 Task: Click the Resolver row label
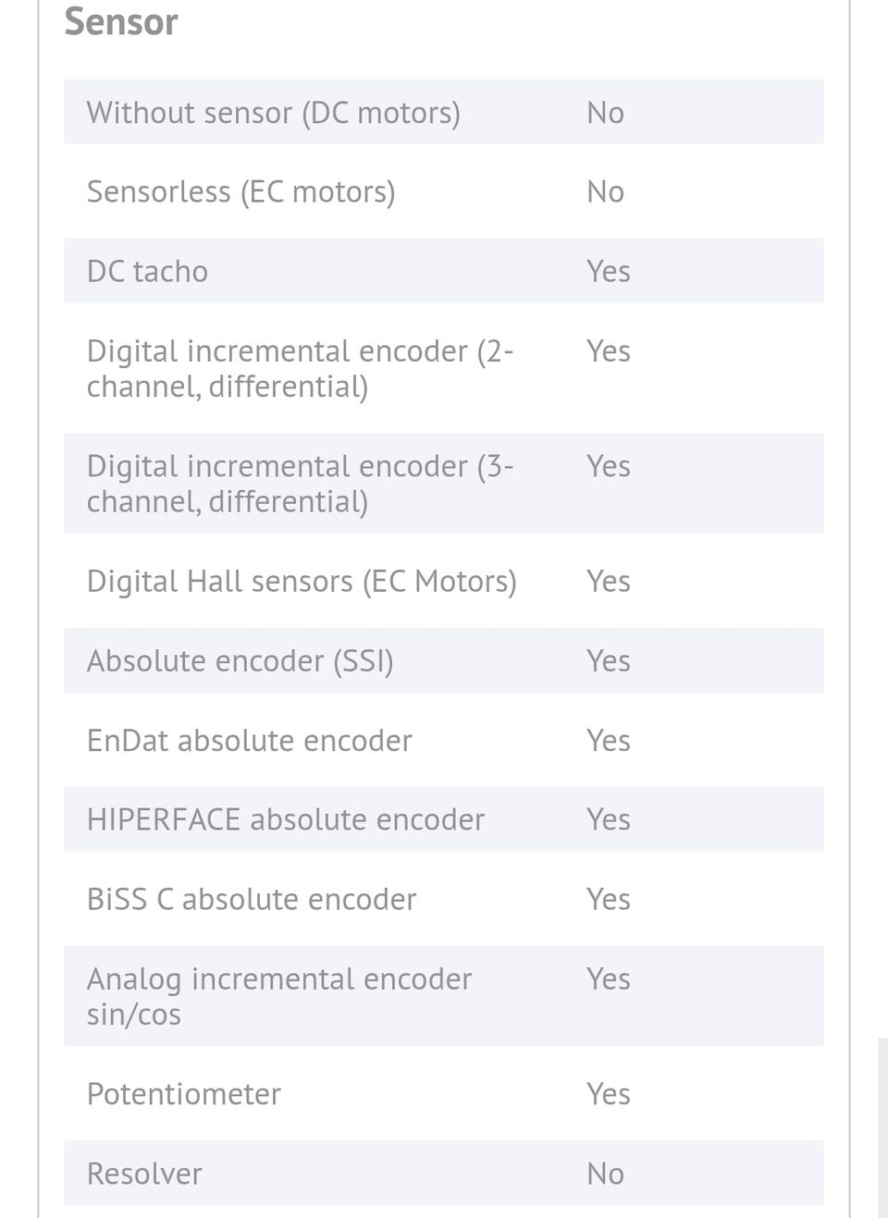144,1174
